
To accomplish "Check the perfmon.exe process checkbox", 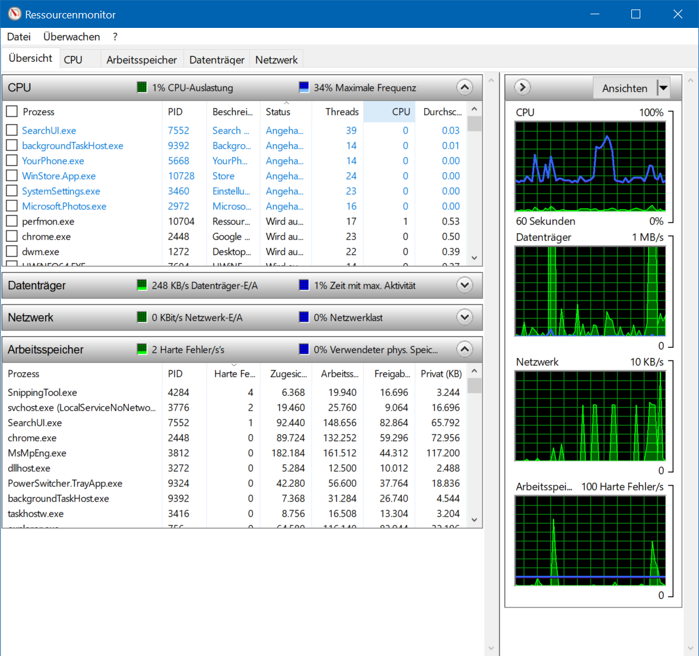I will click(12, 221).
